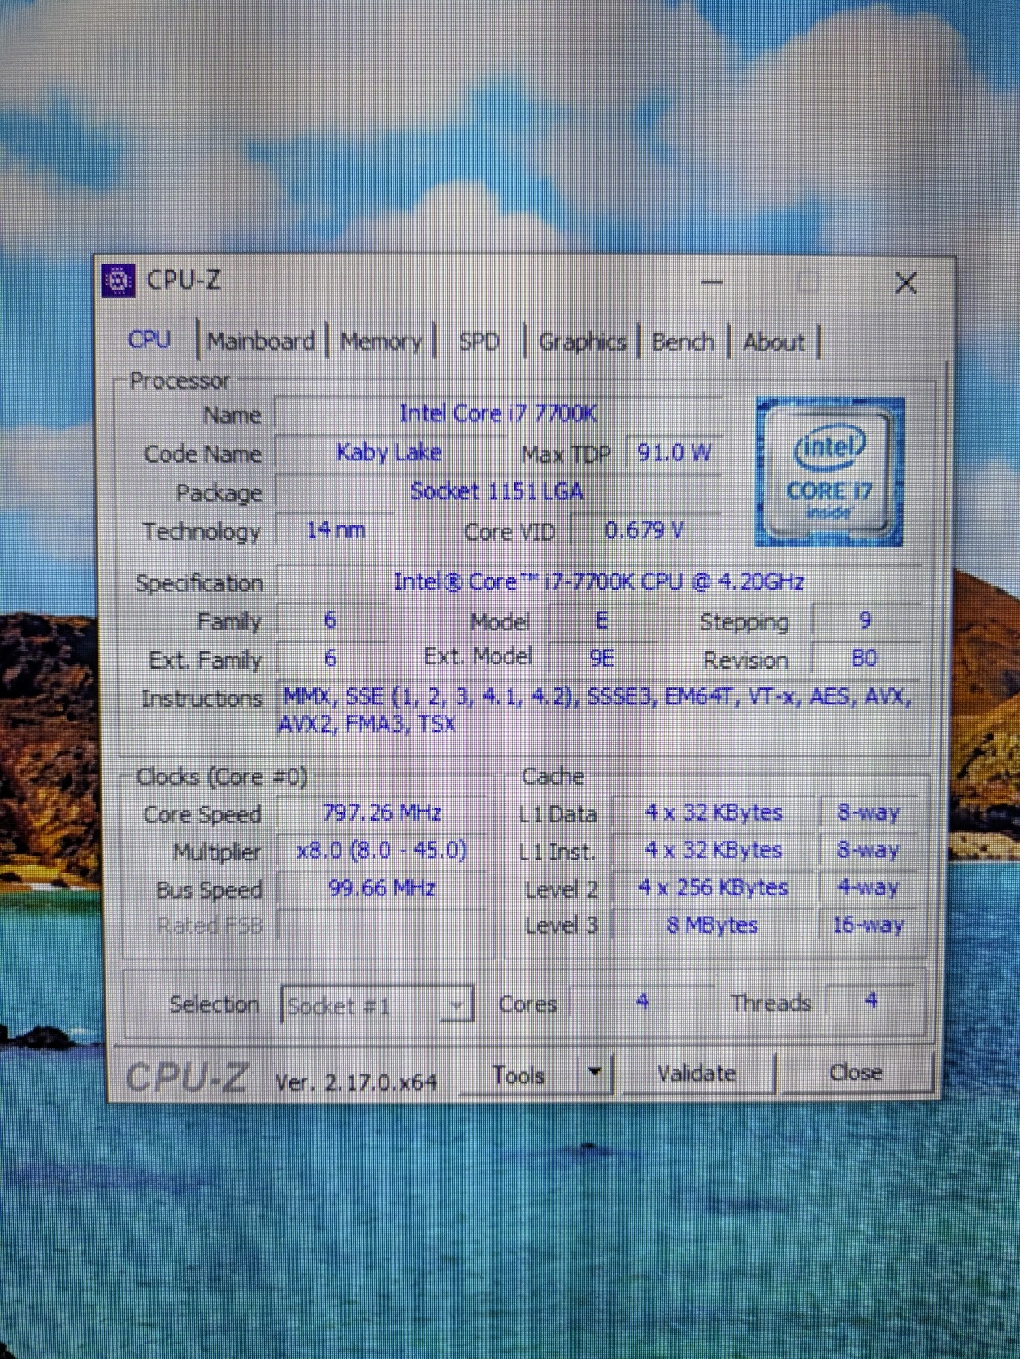
Task: Click the Core VID value 0.679 V
Action: [644, 531]
